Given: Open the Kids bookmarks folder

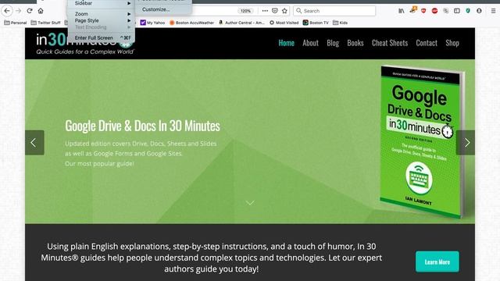Looking at the screenshot, I should click(341, 23).
